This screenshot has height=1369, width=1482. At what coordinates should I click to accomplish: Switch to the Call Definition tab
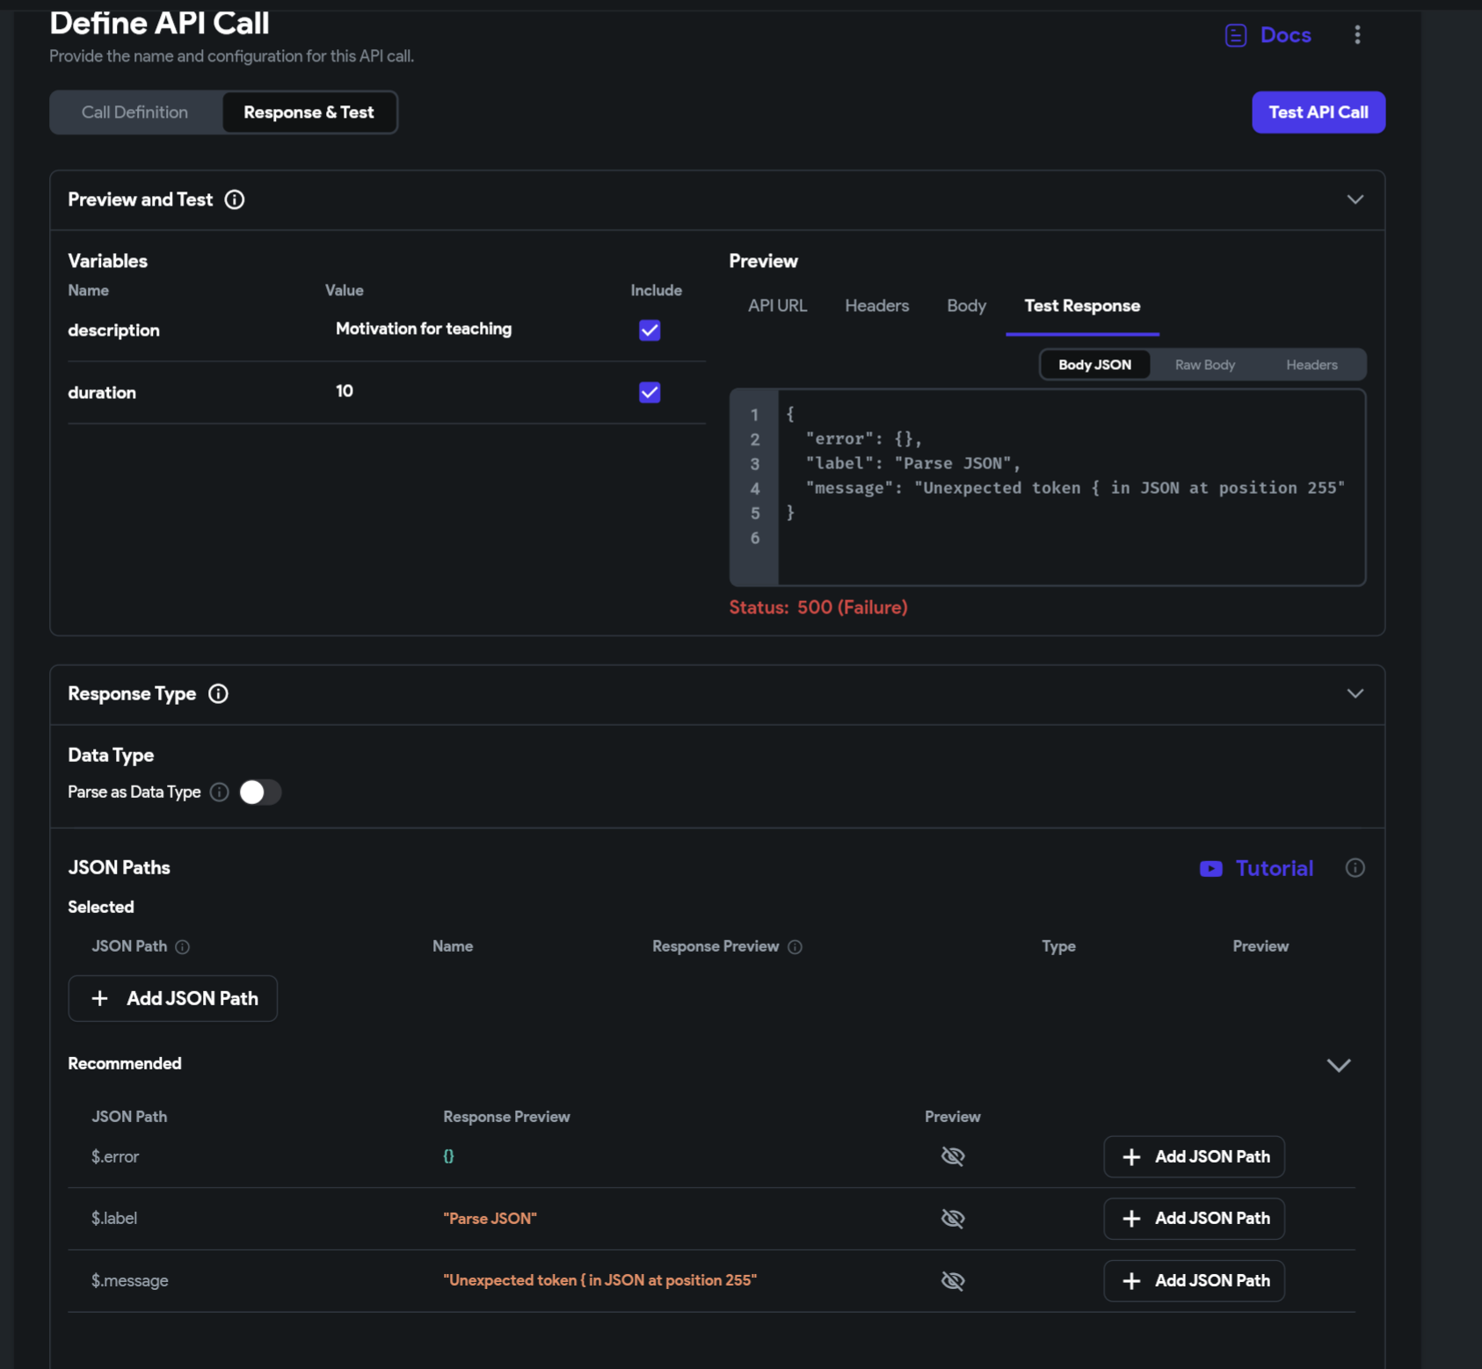point(135,112)
